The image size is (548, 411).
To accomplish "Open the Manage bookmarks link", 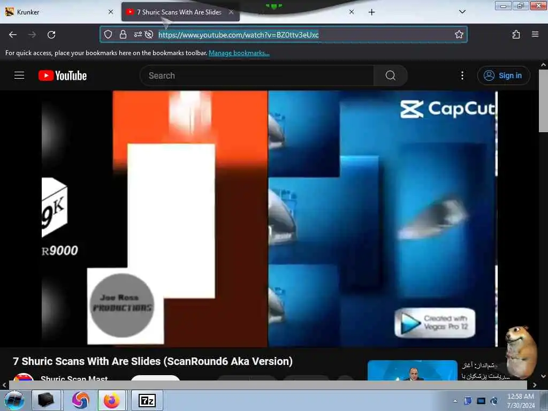I will [x=239, y=53].
